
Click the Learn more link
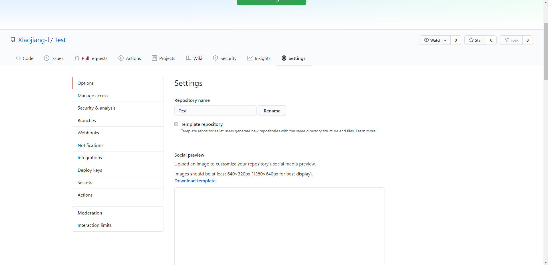366,131
